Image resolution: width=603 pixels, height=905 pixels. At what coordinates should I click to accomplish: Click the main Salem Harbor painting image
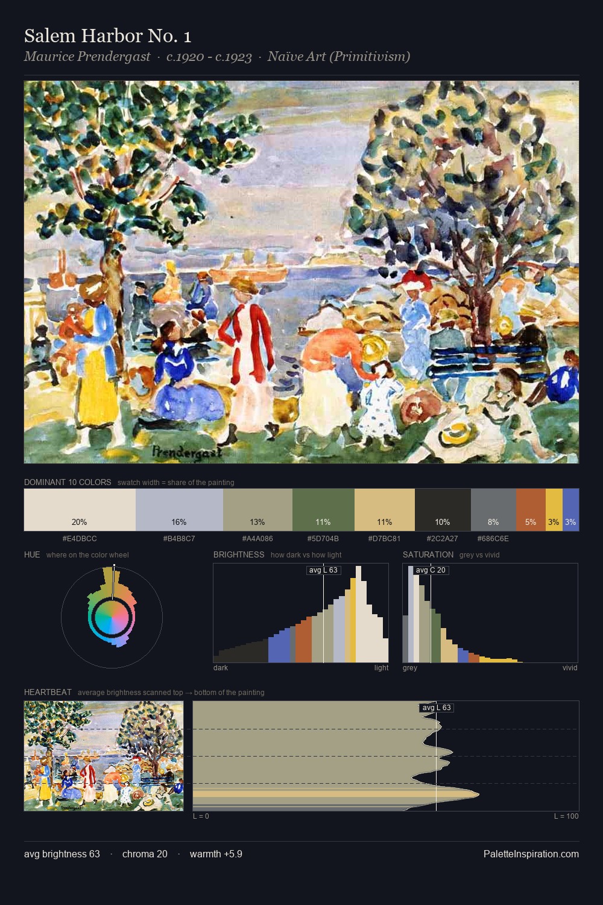(301, 272)
